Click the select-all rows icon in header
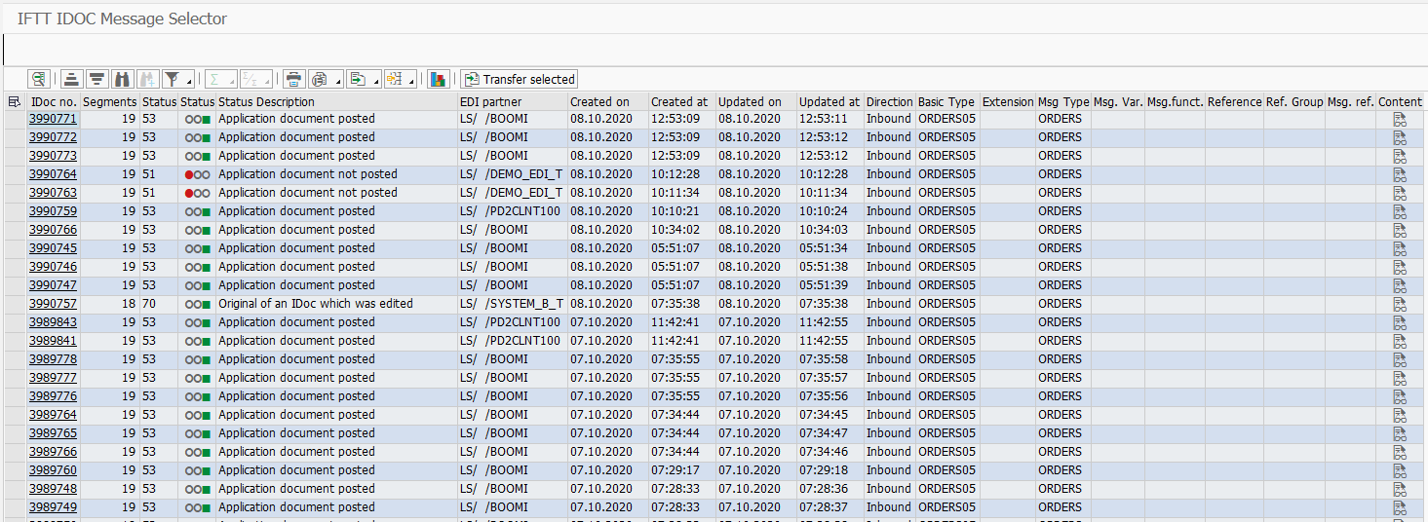Image resolution: width=1428 pixels, height=522 pixels. (15, 101)
